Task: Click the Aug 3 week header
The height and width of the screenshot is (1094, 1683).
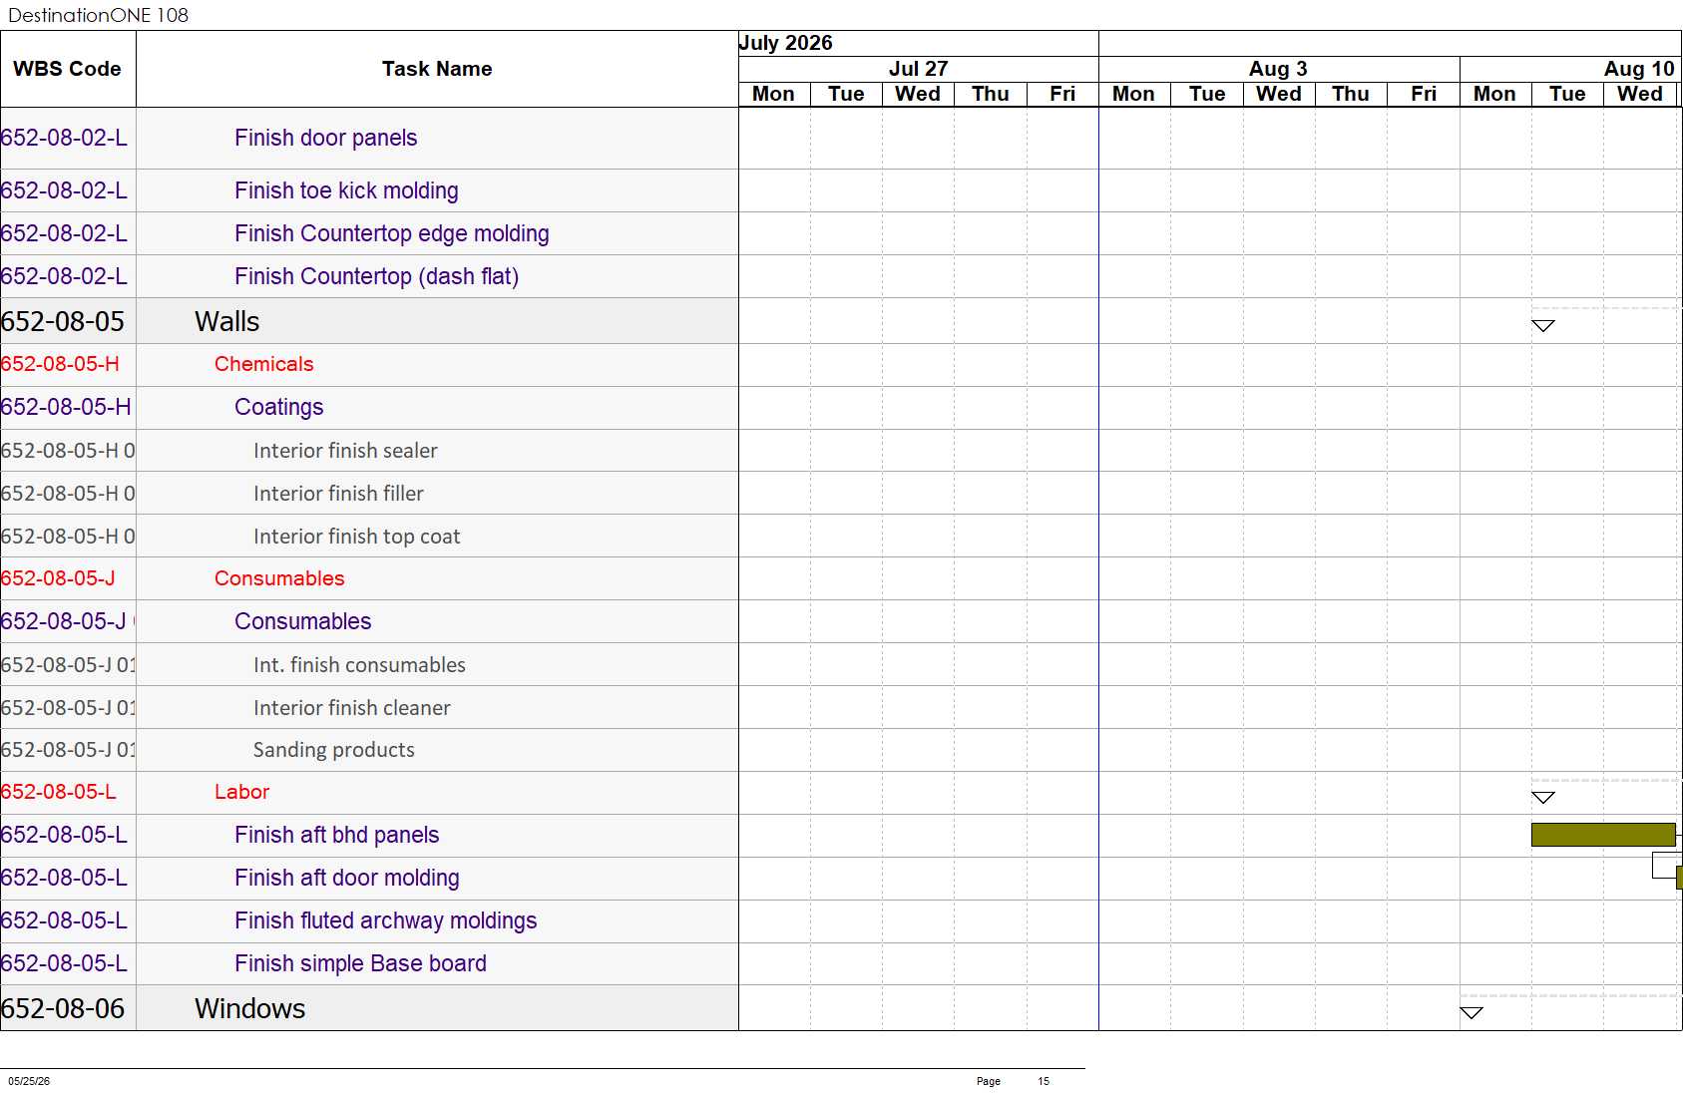Action: 1278,69
